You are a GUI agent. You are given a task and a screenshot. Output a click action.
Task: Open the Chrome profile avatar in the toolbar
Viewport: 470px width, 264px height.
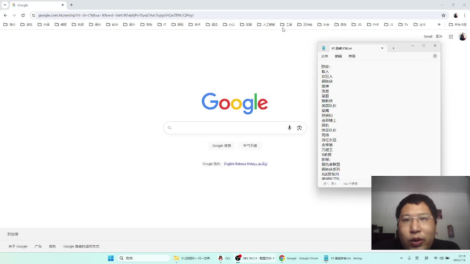click(x=456, y=15)
